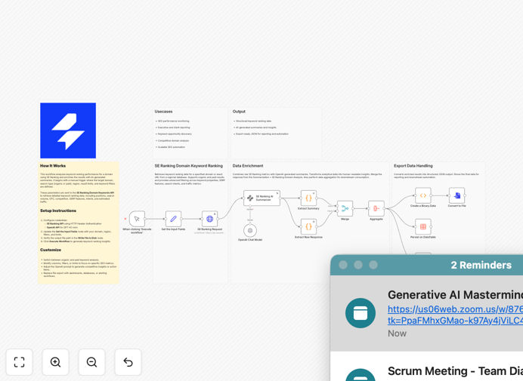The image size is (523, 381).
Task: Zoom out of the workflow canvas
Action: [91, 362]
